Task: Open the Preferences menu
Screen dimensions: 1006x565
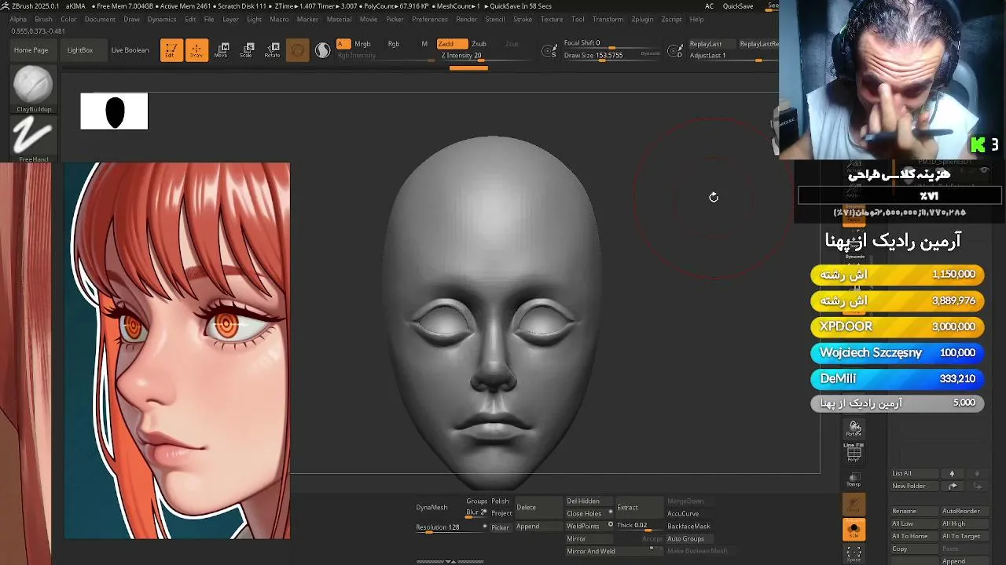Action: [430, 19]
